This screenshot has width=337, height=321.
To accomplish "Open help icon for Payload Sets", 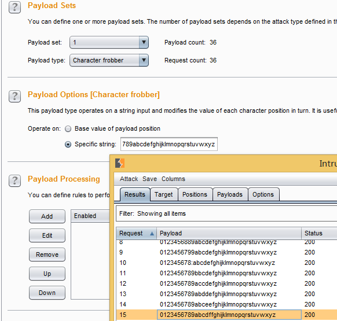I will coord(14,7).
